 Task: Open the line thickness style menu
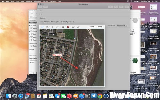pos(64,27)
